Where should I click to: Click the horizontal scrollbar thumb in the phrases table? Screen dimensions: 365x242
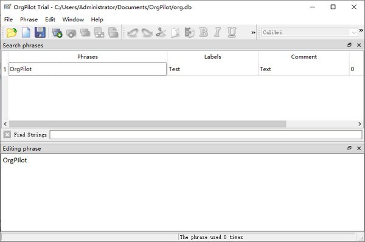[x=148, y=124]
